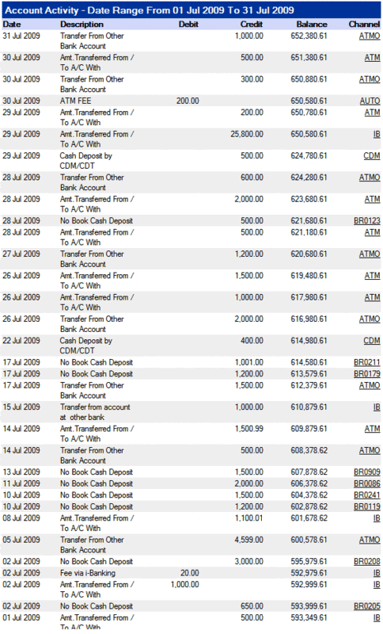The image size is (383, 634).
Task: Open the BR0179 channel link
Action: [367, 374]
